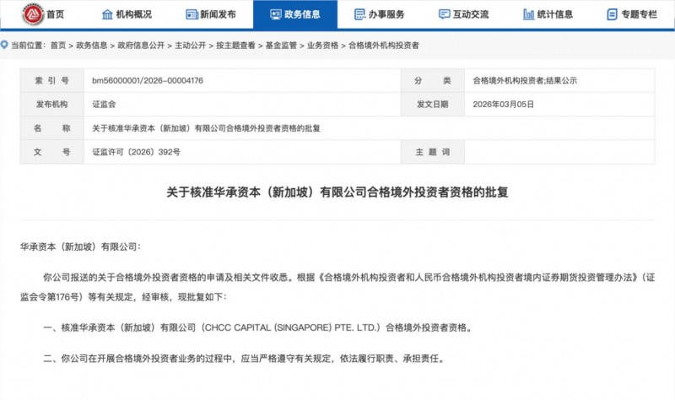Go to 主动公开 breadcrumb link

tap(191, 46)
